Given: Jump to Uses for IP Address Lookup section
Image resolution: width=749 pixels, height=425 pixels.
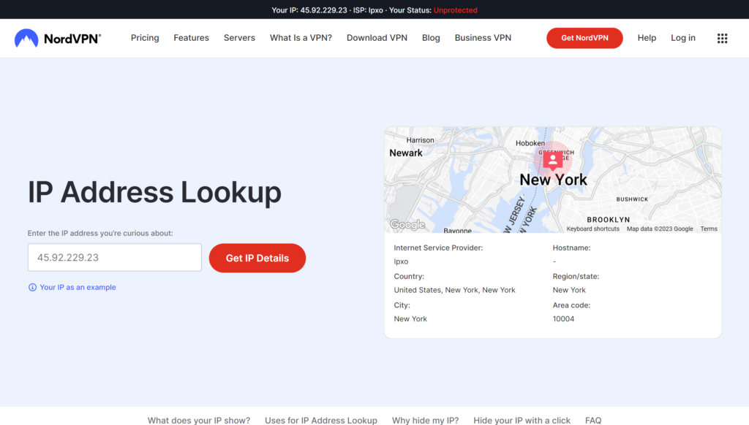Looking at the screenshot, I should point(321,420).
